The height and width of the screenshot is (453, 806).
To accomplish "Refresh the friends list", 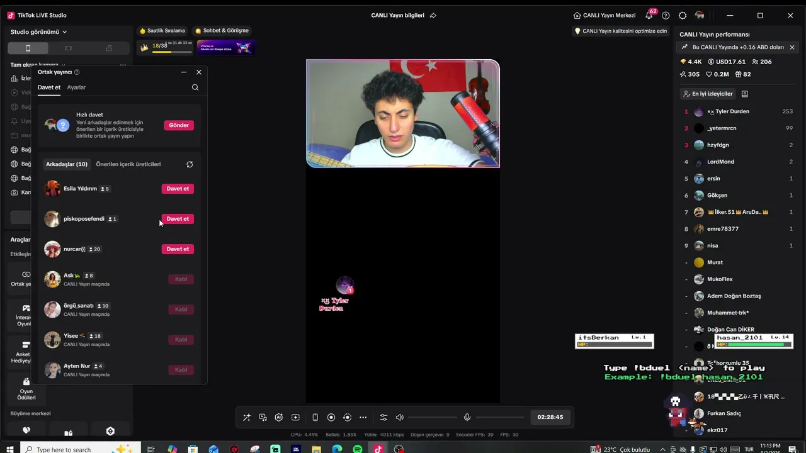I will click(190, 165).
